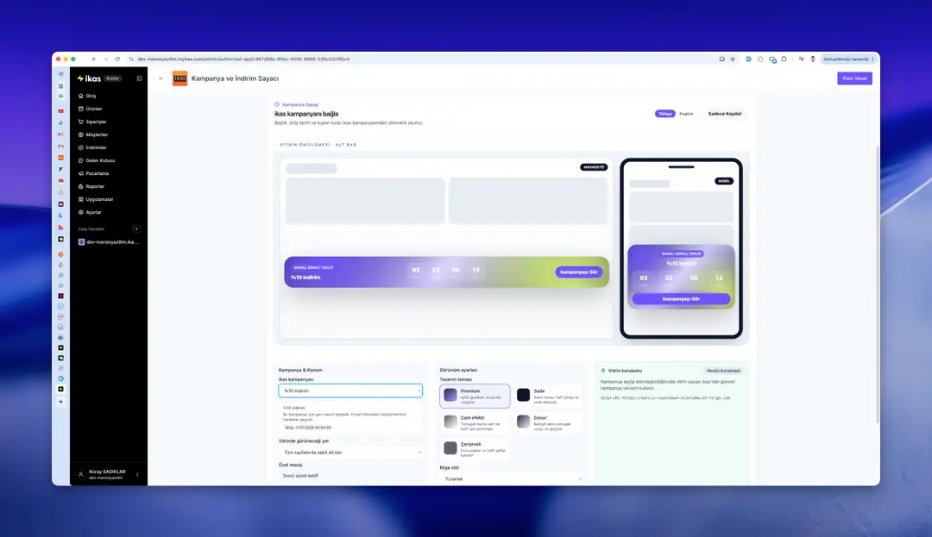Click the browser address bar URL

243,59
